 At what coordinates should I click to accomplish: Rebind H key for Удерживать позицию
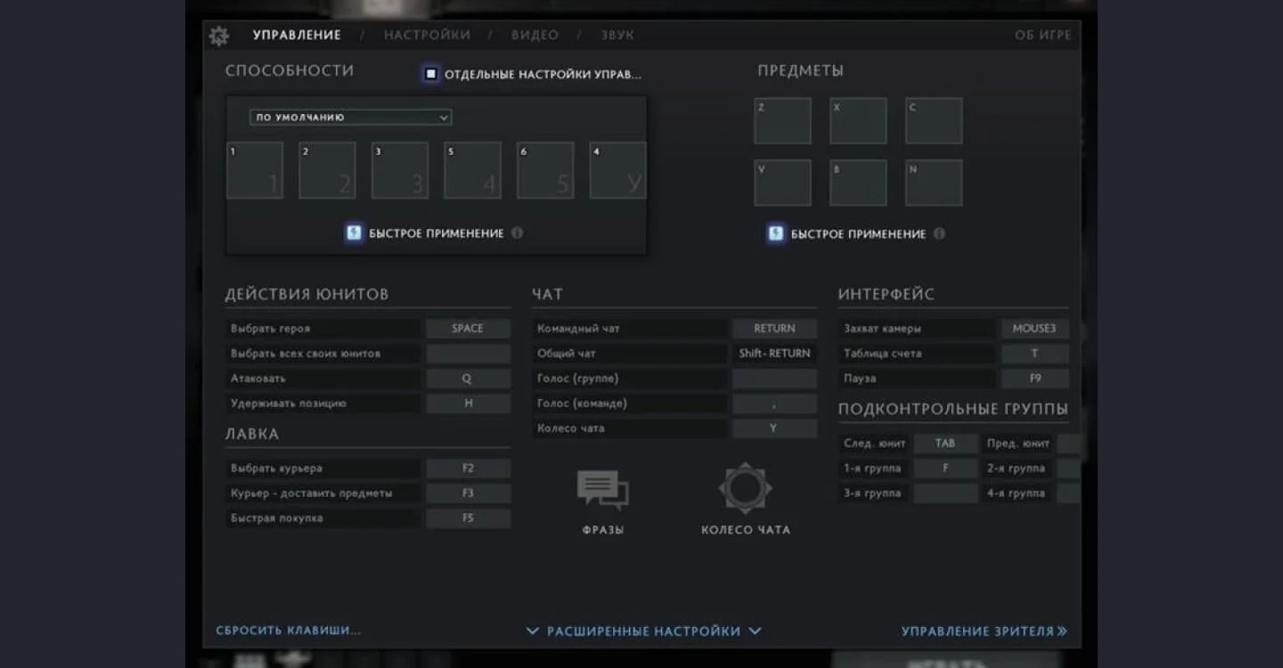coord(468,403)
